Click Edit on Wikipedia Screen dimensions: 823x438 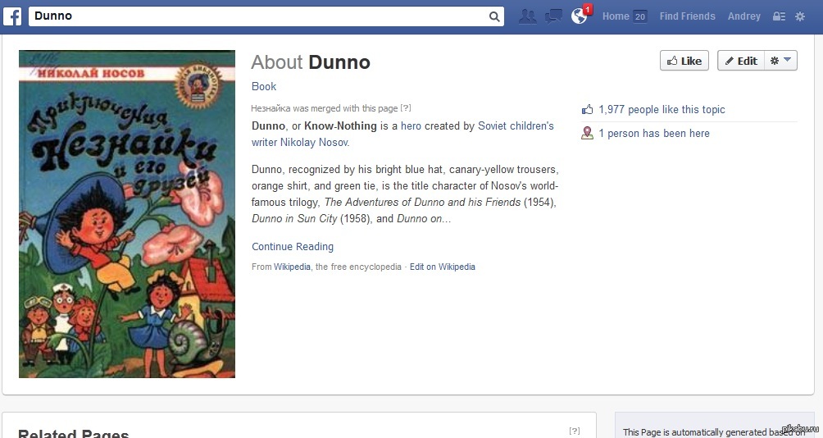click(443, 267)
